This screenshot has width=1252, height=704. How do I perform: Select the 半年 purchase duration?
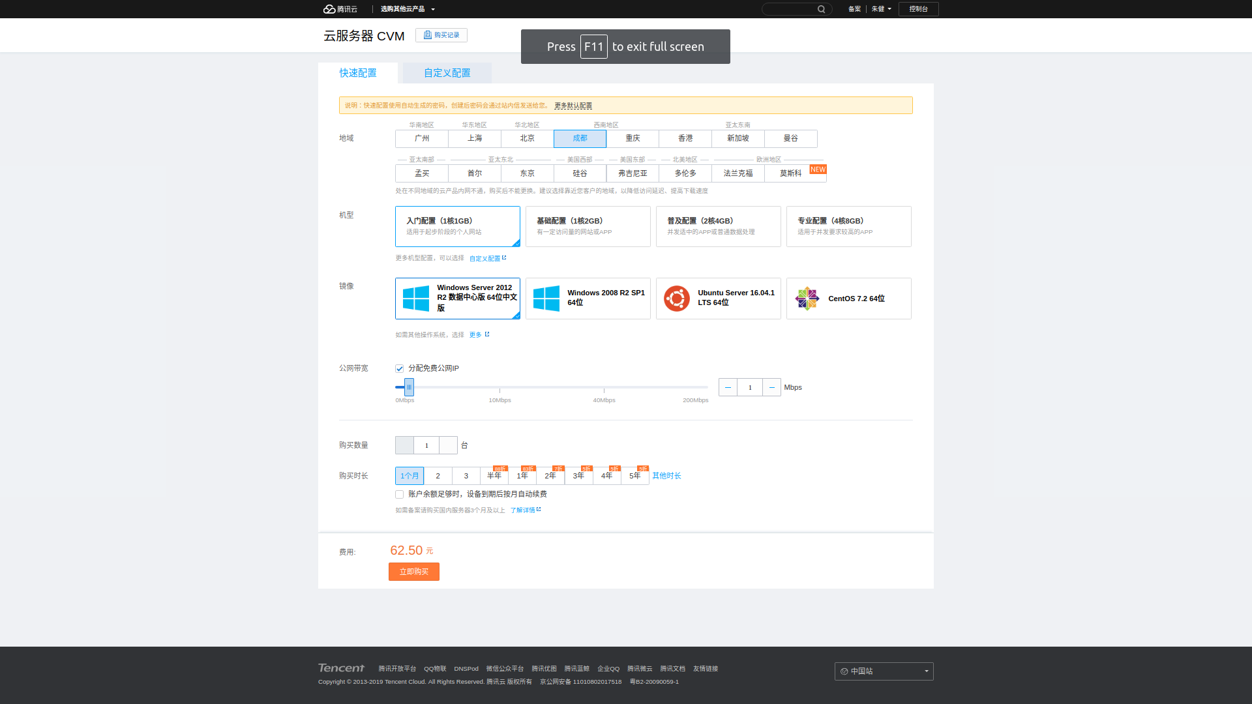tap(494, 476)
